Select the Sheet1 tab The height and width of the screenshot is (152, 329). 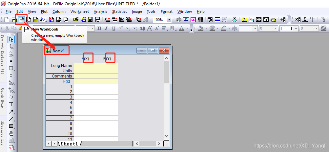[70, 144]
